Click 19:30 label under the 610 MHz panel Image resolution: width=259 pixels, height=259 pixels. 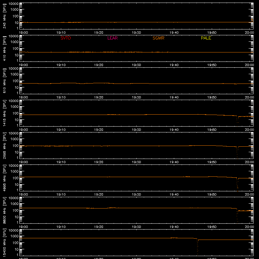(x=136, y=97)
